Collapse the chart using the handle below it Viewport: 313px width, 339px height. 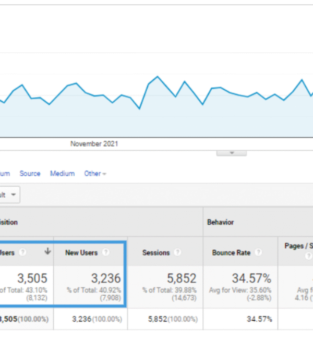(x=231, y=153)
